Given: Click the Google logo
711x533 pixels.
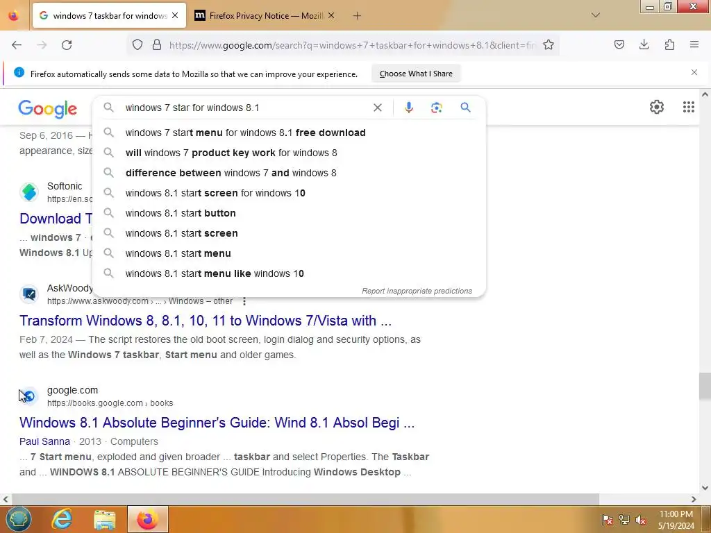Looking at the screenshot, I should pos(48,109).
